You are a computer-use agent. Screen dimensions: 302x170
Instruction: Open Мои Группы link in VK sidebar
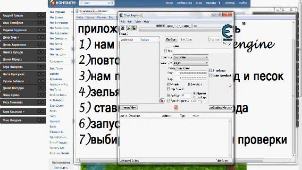pos(56,44)
